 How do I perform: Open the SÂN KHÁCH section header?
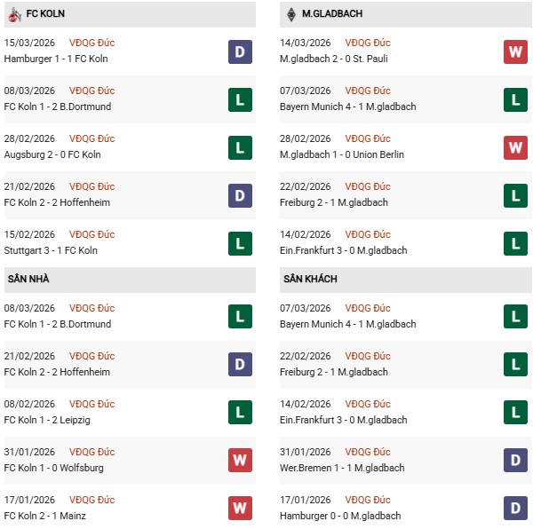[x=310, y=279]
